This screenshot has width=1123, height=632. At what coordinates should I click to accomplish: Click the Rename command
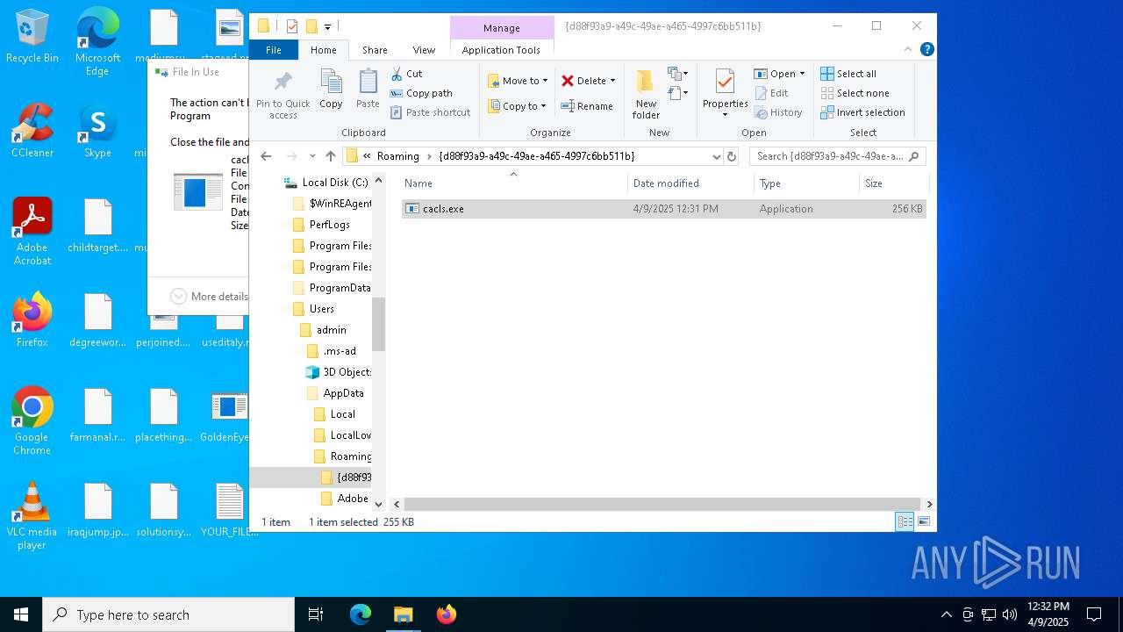coord(587,106)
